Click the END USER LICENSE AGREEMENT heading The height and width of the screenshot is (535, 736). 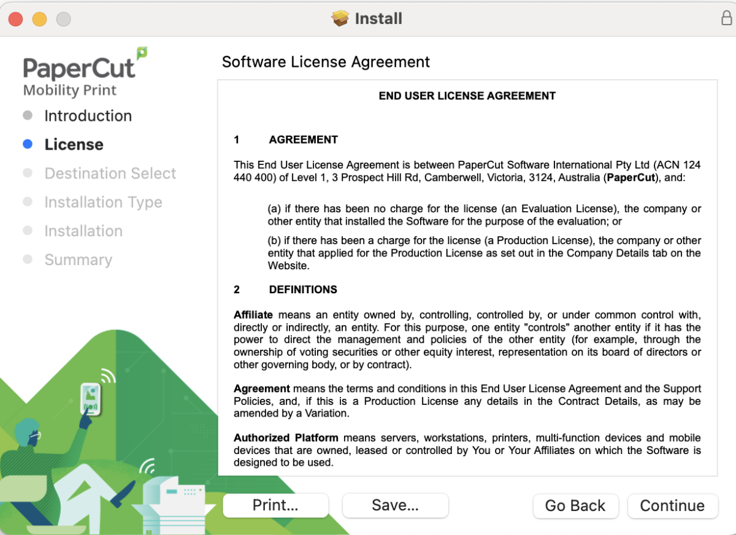(467, 96)
